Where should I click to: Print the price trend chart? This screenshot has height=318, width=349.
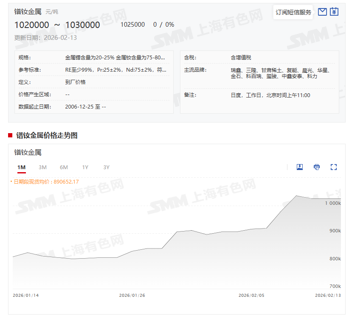pos(317,167)
